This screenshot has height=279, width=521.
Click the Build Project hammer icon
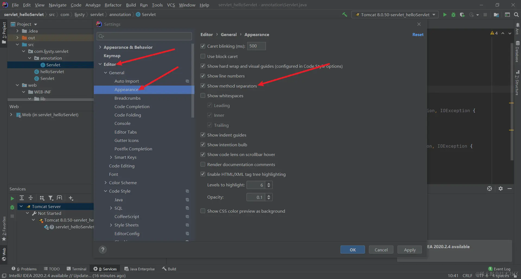[x=345, y=15]
